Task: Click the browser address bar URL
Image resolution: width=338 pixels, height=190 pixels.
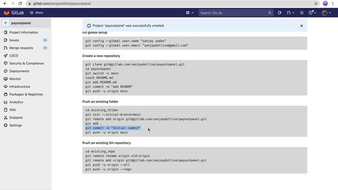Action: (x=62, y=4)
